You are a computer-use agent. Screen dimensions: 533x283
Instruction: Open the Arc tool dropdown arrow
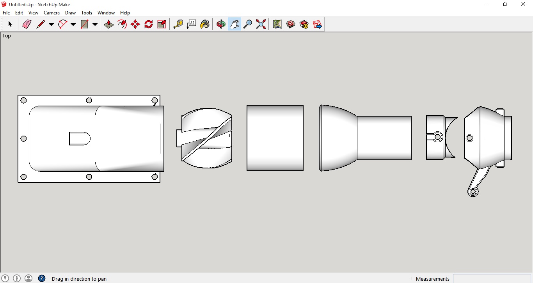coord(73,24)
